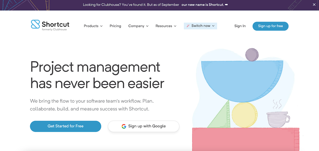Click the Shortcut logo icon

click(x=35, y=24)
